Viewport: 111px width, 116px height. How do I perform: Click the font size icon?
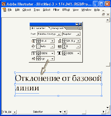(x=34, y=41)
